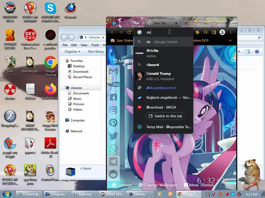Image resolution: width=265 pixels, height=198 pixels.
Task: Switch to digibrony taskbar button
Action: 85,194
